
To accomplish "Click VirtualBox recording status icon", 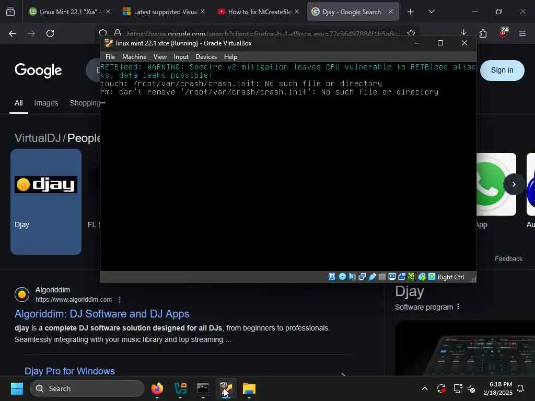I will (x=402, y=277).
